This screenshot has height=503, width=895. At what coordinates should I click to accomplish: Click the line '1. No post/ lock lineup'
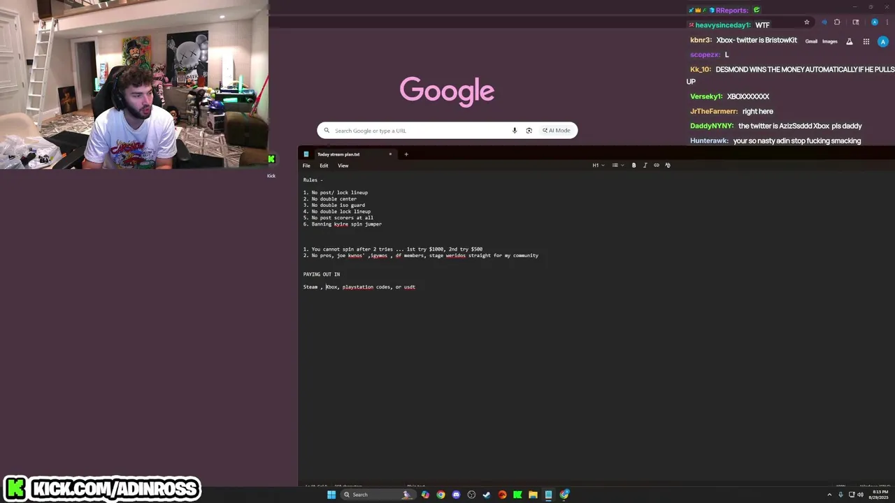[336, 193]
